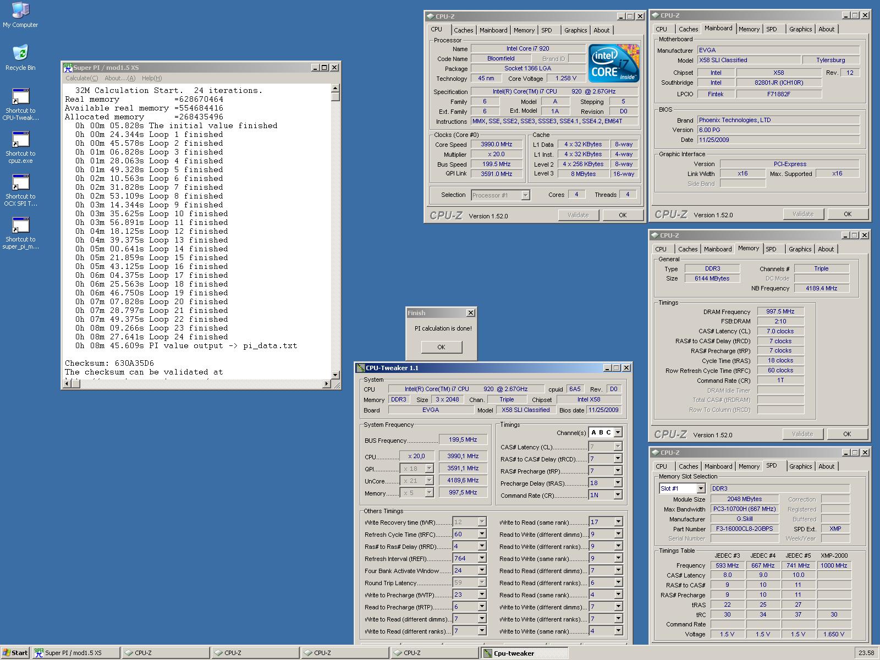Open Write to Read (same rank) dropdown with 17
Image resolution: width=880 pixels, height=660 pixels.
(618, 522)
